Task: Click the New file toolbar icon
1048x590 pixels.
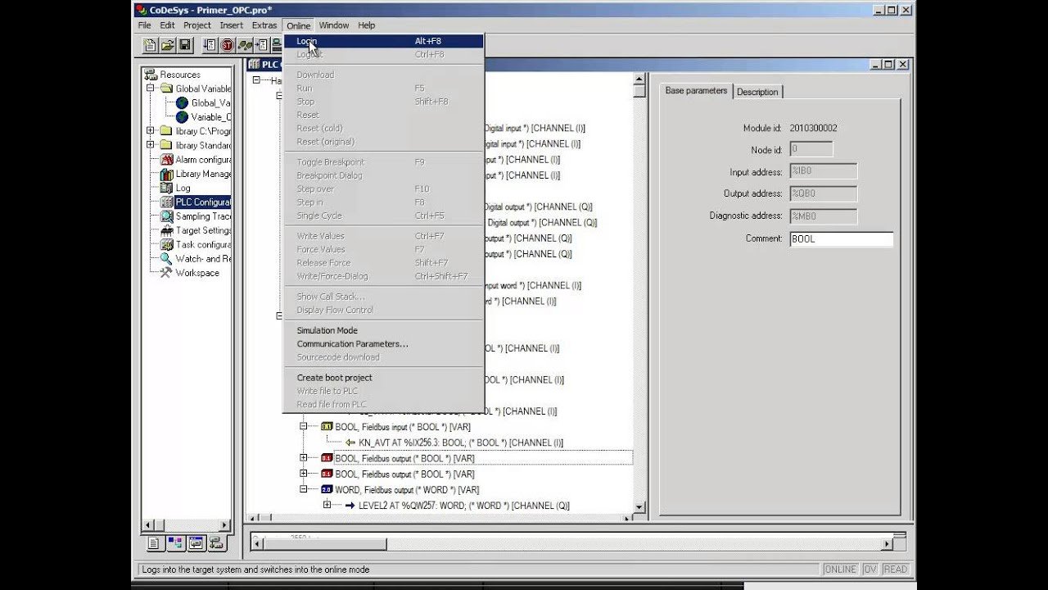Action: click(151, 45)
